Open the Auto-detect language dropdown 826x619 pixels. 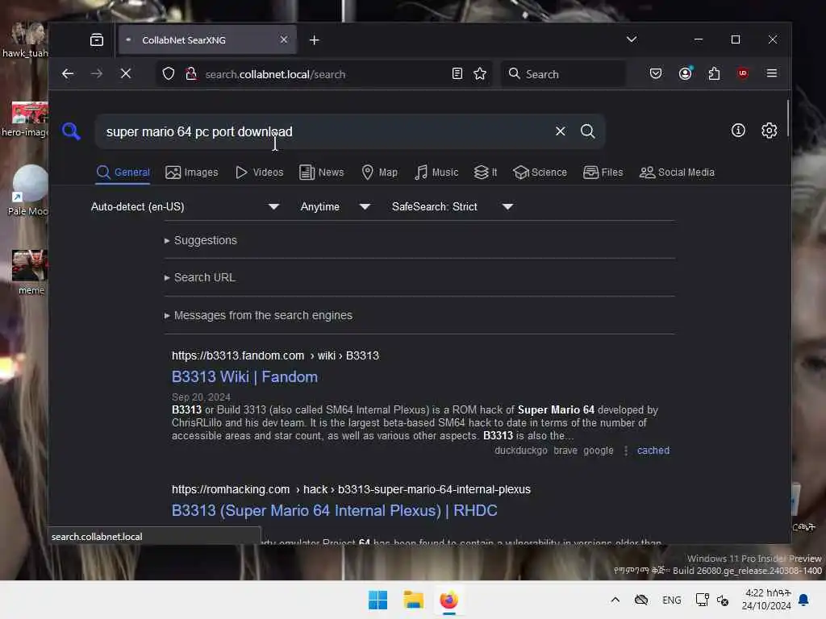pos(185,207)
